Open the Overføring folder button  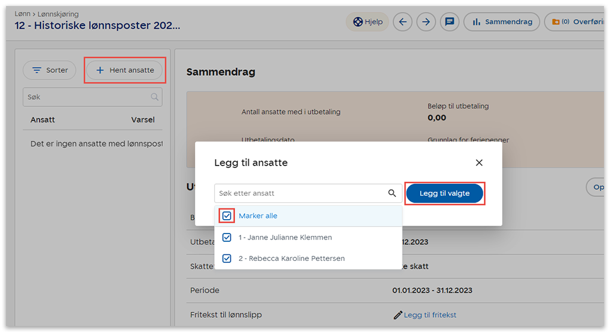(575, 22)
